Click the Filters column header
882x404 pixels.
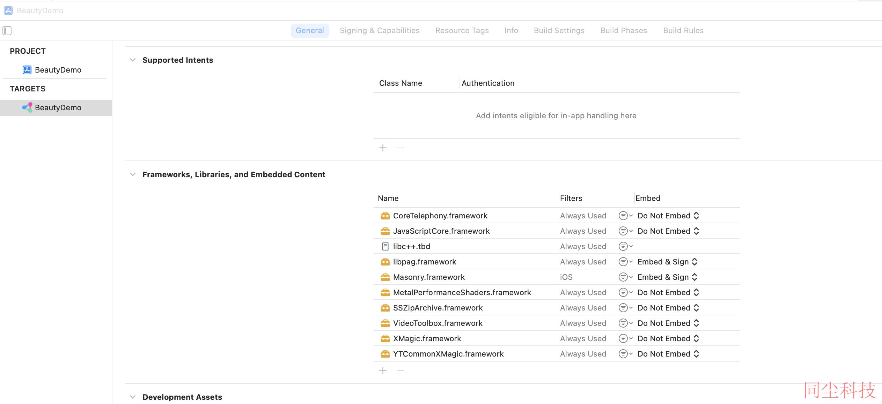point(571,198)
